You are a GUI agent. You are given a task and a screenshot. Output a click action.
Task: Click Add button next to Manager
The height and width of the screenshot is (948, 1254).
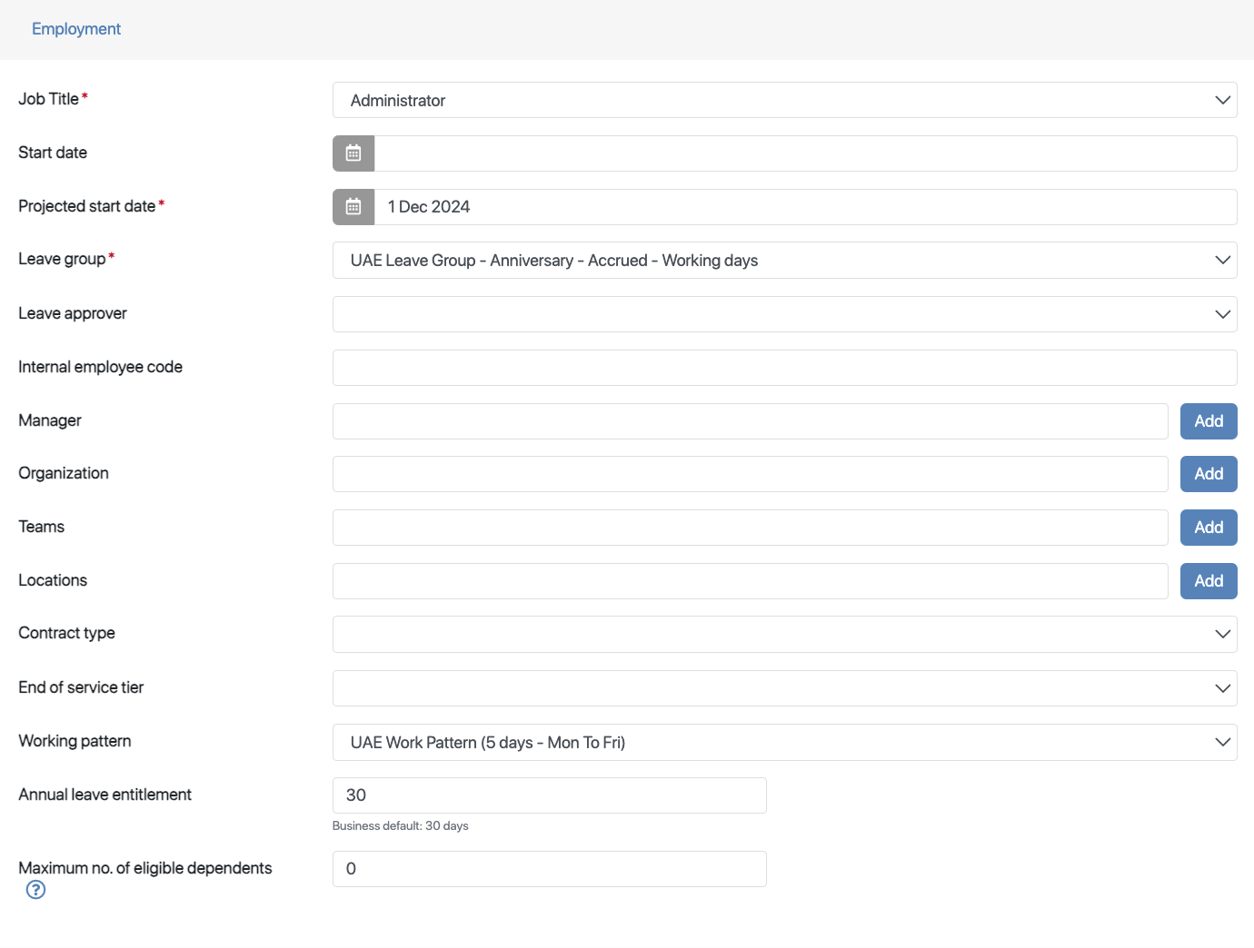(x=1208, y=421)
